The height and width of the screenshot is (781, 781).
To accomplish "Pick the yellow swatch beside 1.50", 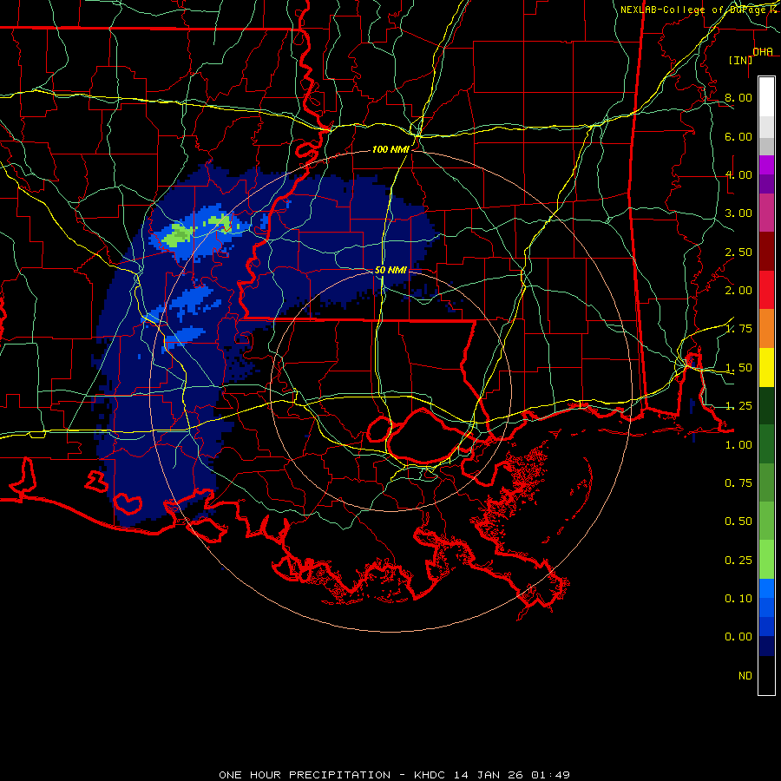I will point(766,367).
